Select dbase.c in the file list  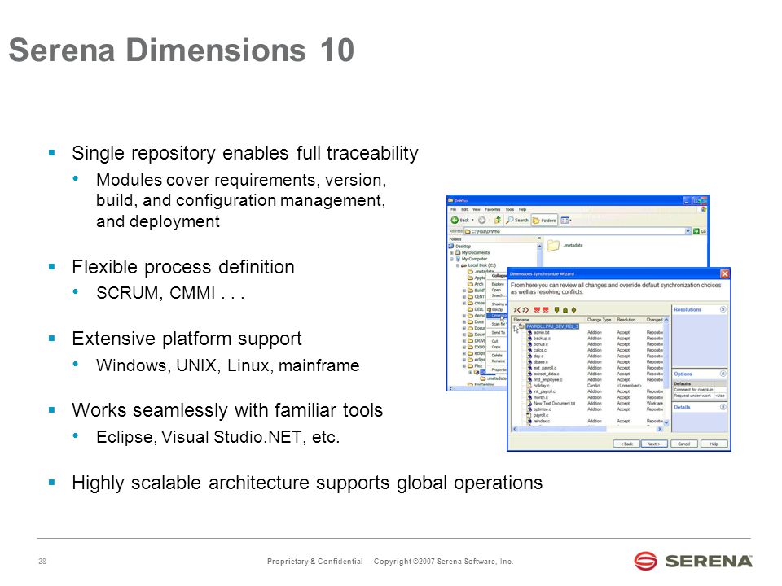[541, 362]
